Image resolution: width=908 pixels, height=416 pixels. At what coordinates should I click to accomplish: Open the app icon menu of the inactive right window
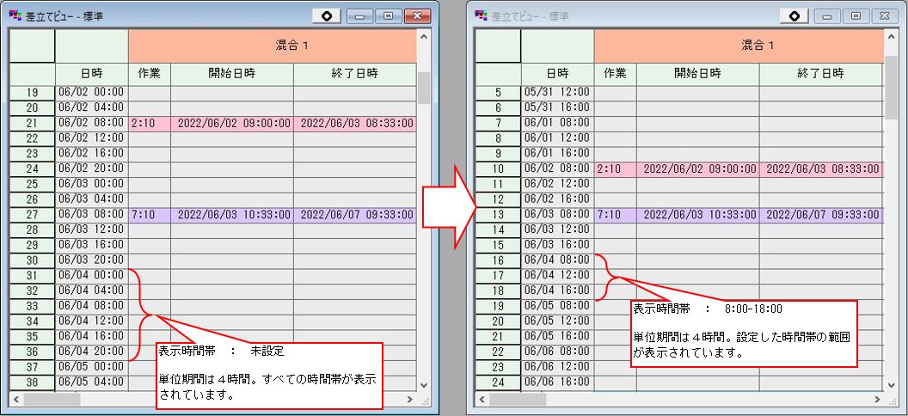tap(481, 16)
